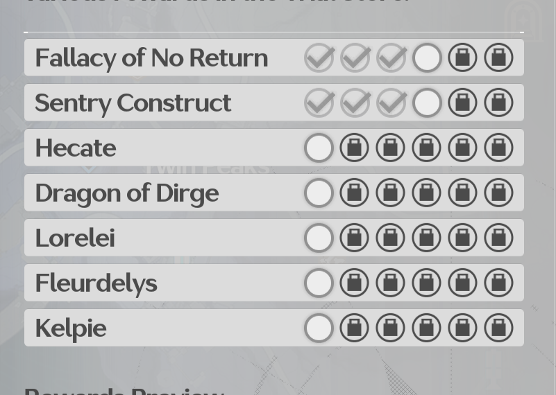Click the fifth lock icon in Fleurdelys row
The width and height of the screenshot is (556, 395).
[462, 283]
